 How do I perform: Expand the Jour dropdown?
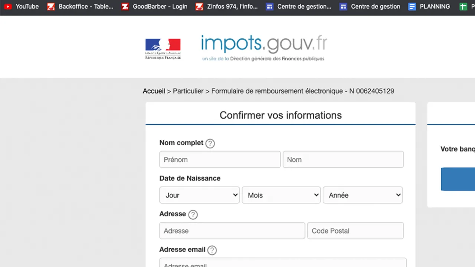(x=200, y=195)
